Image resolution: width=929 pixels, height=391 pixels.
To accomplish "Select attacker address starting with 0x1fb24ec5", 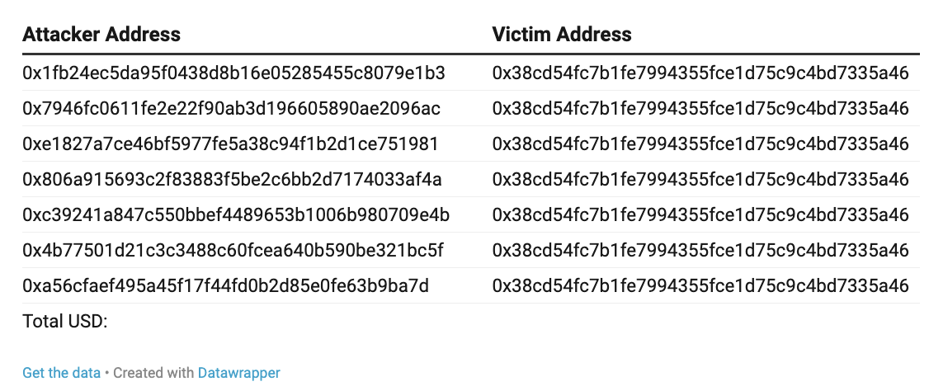I will click(233, 73).
